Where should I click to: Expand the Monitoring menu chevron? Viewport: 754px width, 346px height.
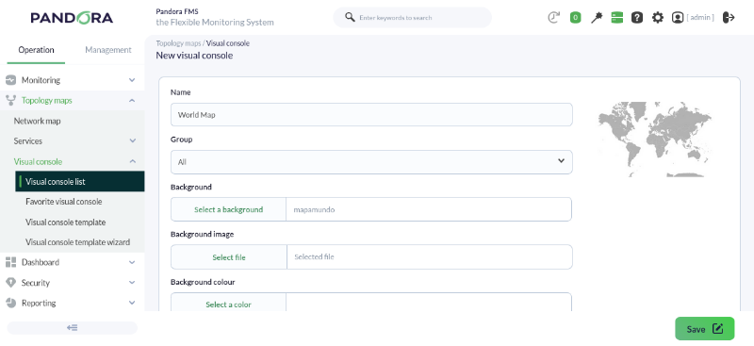(132, 80)
